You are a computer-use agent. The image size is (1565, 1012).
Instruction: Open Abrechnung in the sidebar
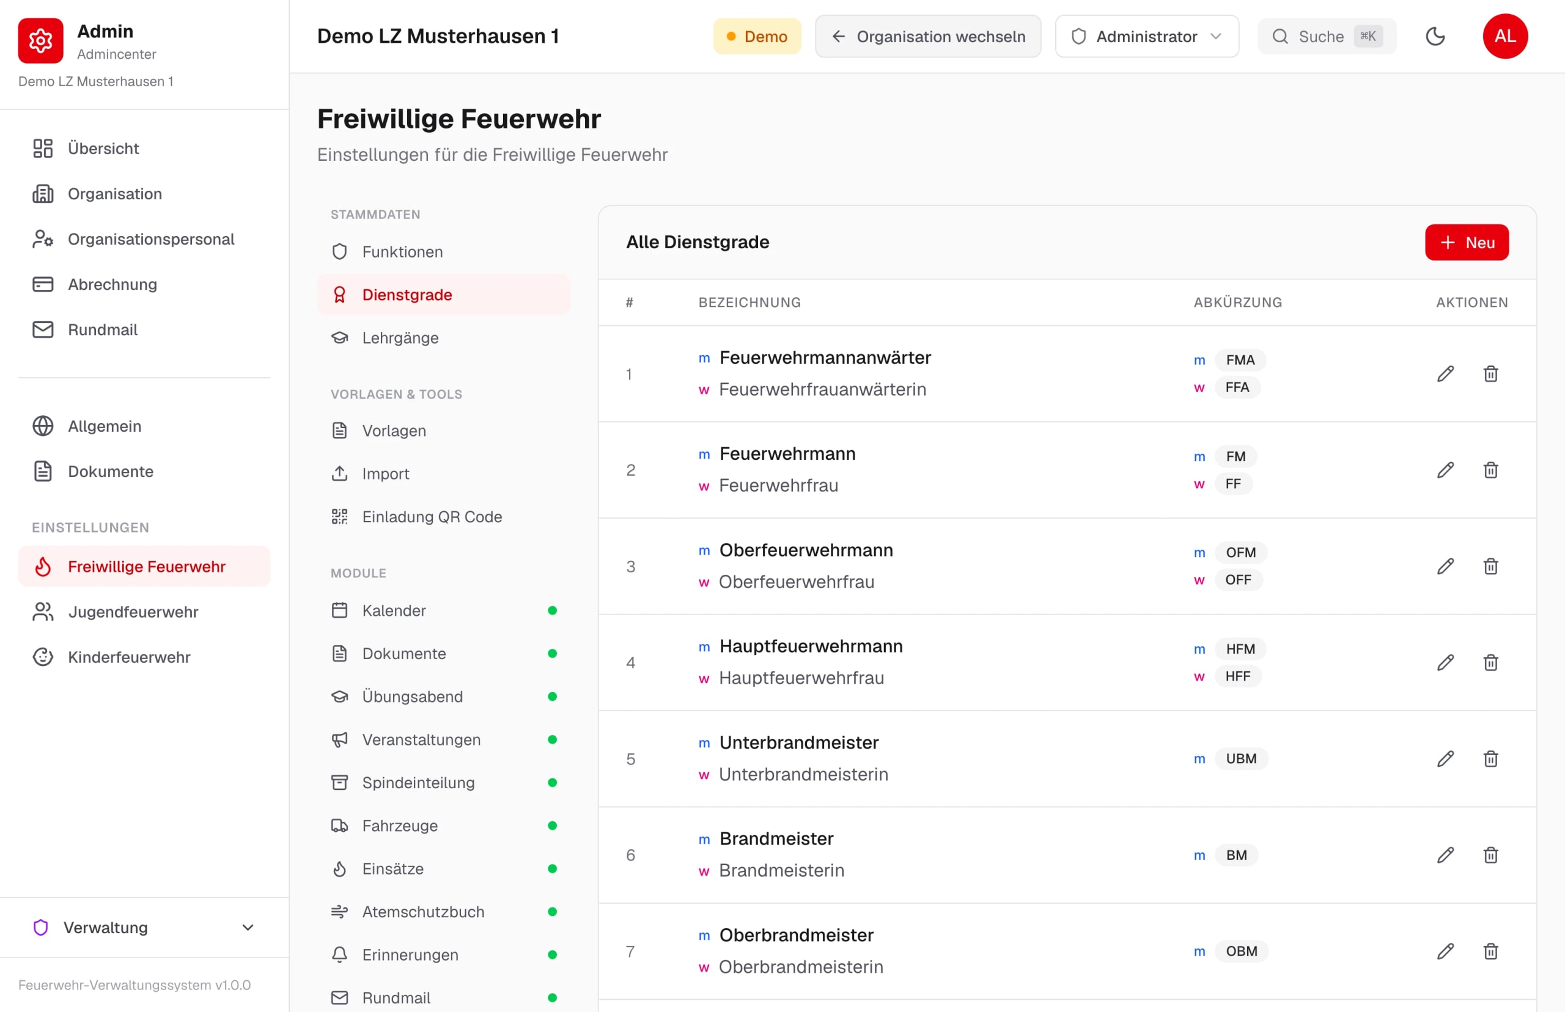click(x=144, y=284)
